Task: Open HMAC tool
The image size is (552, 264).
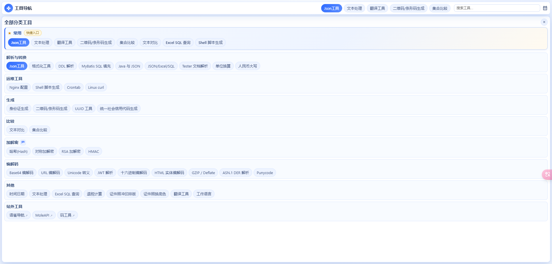Action: [x=93, y=151]
